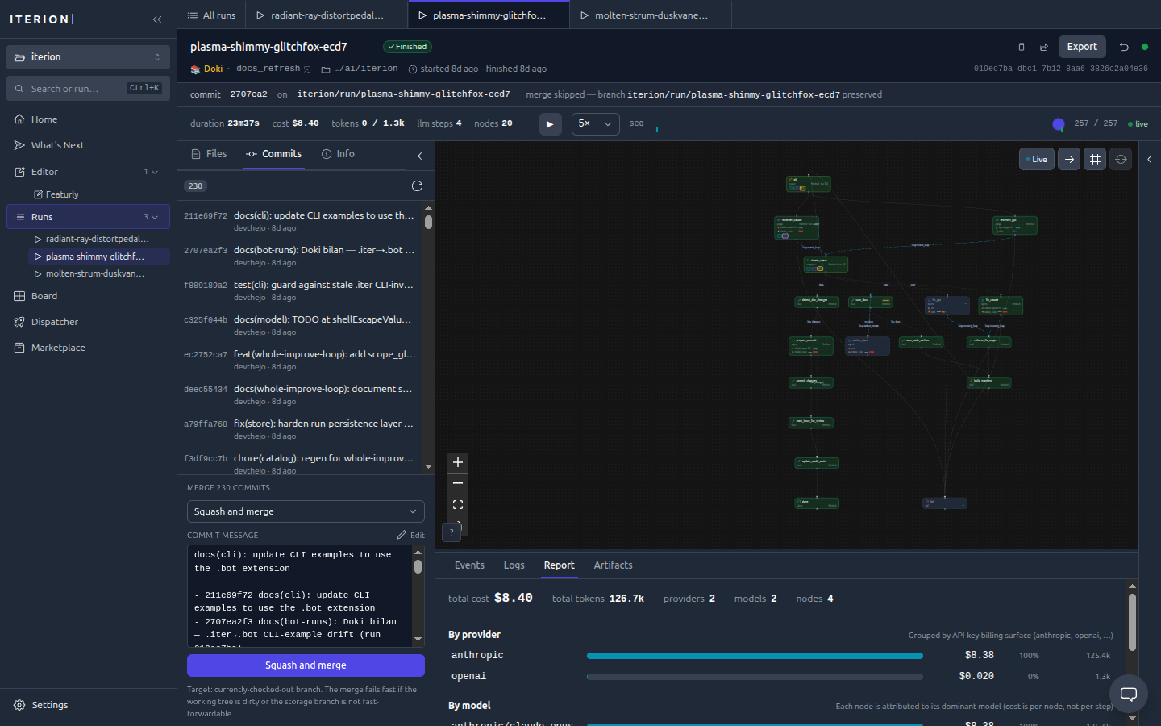Image resolution: width=1161 pixels, height=726 pixels.
Task: Open the Report tab
Action: tap(559, 565)
